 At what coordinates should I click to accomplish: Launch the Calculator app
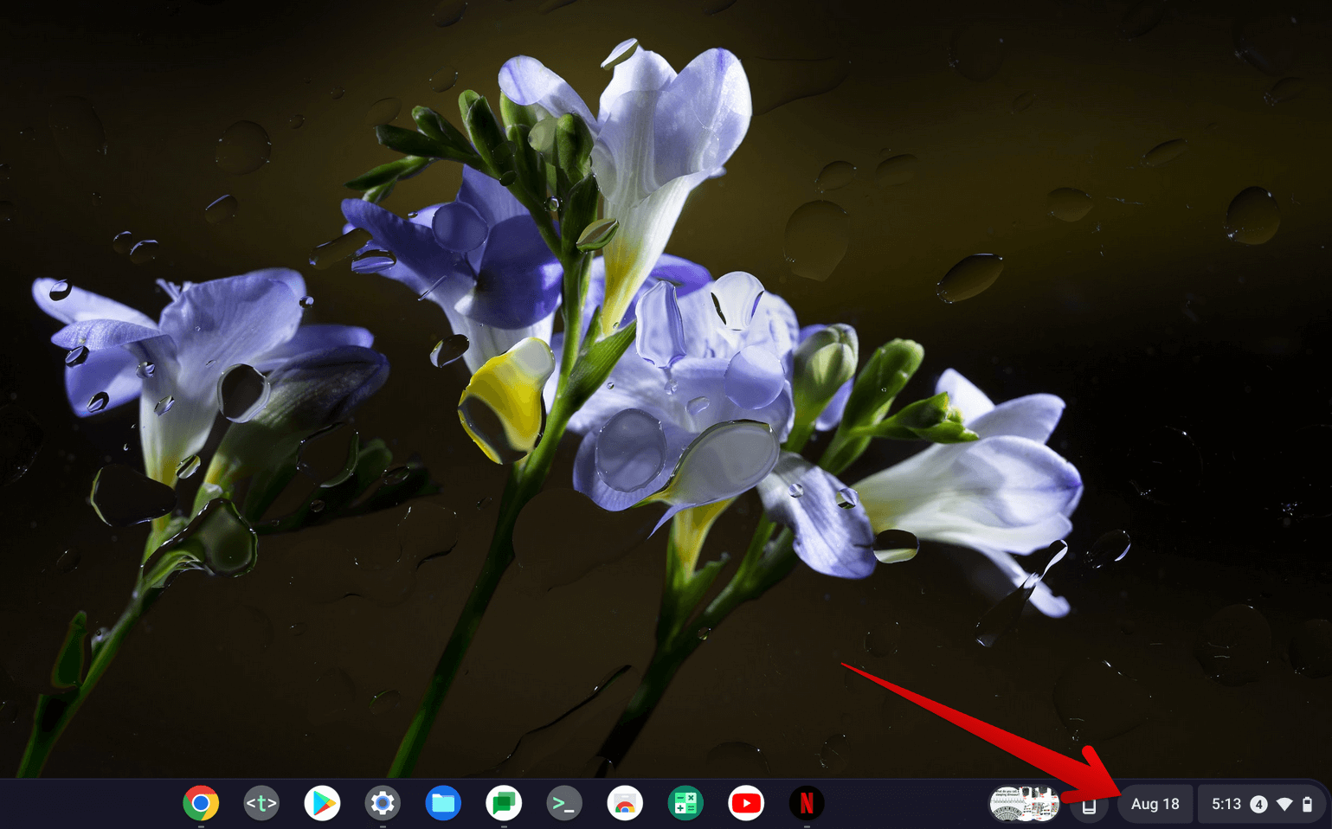[685, 804]
